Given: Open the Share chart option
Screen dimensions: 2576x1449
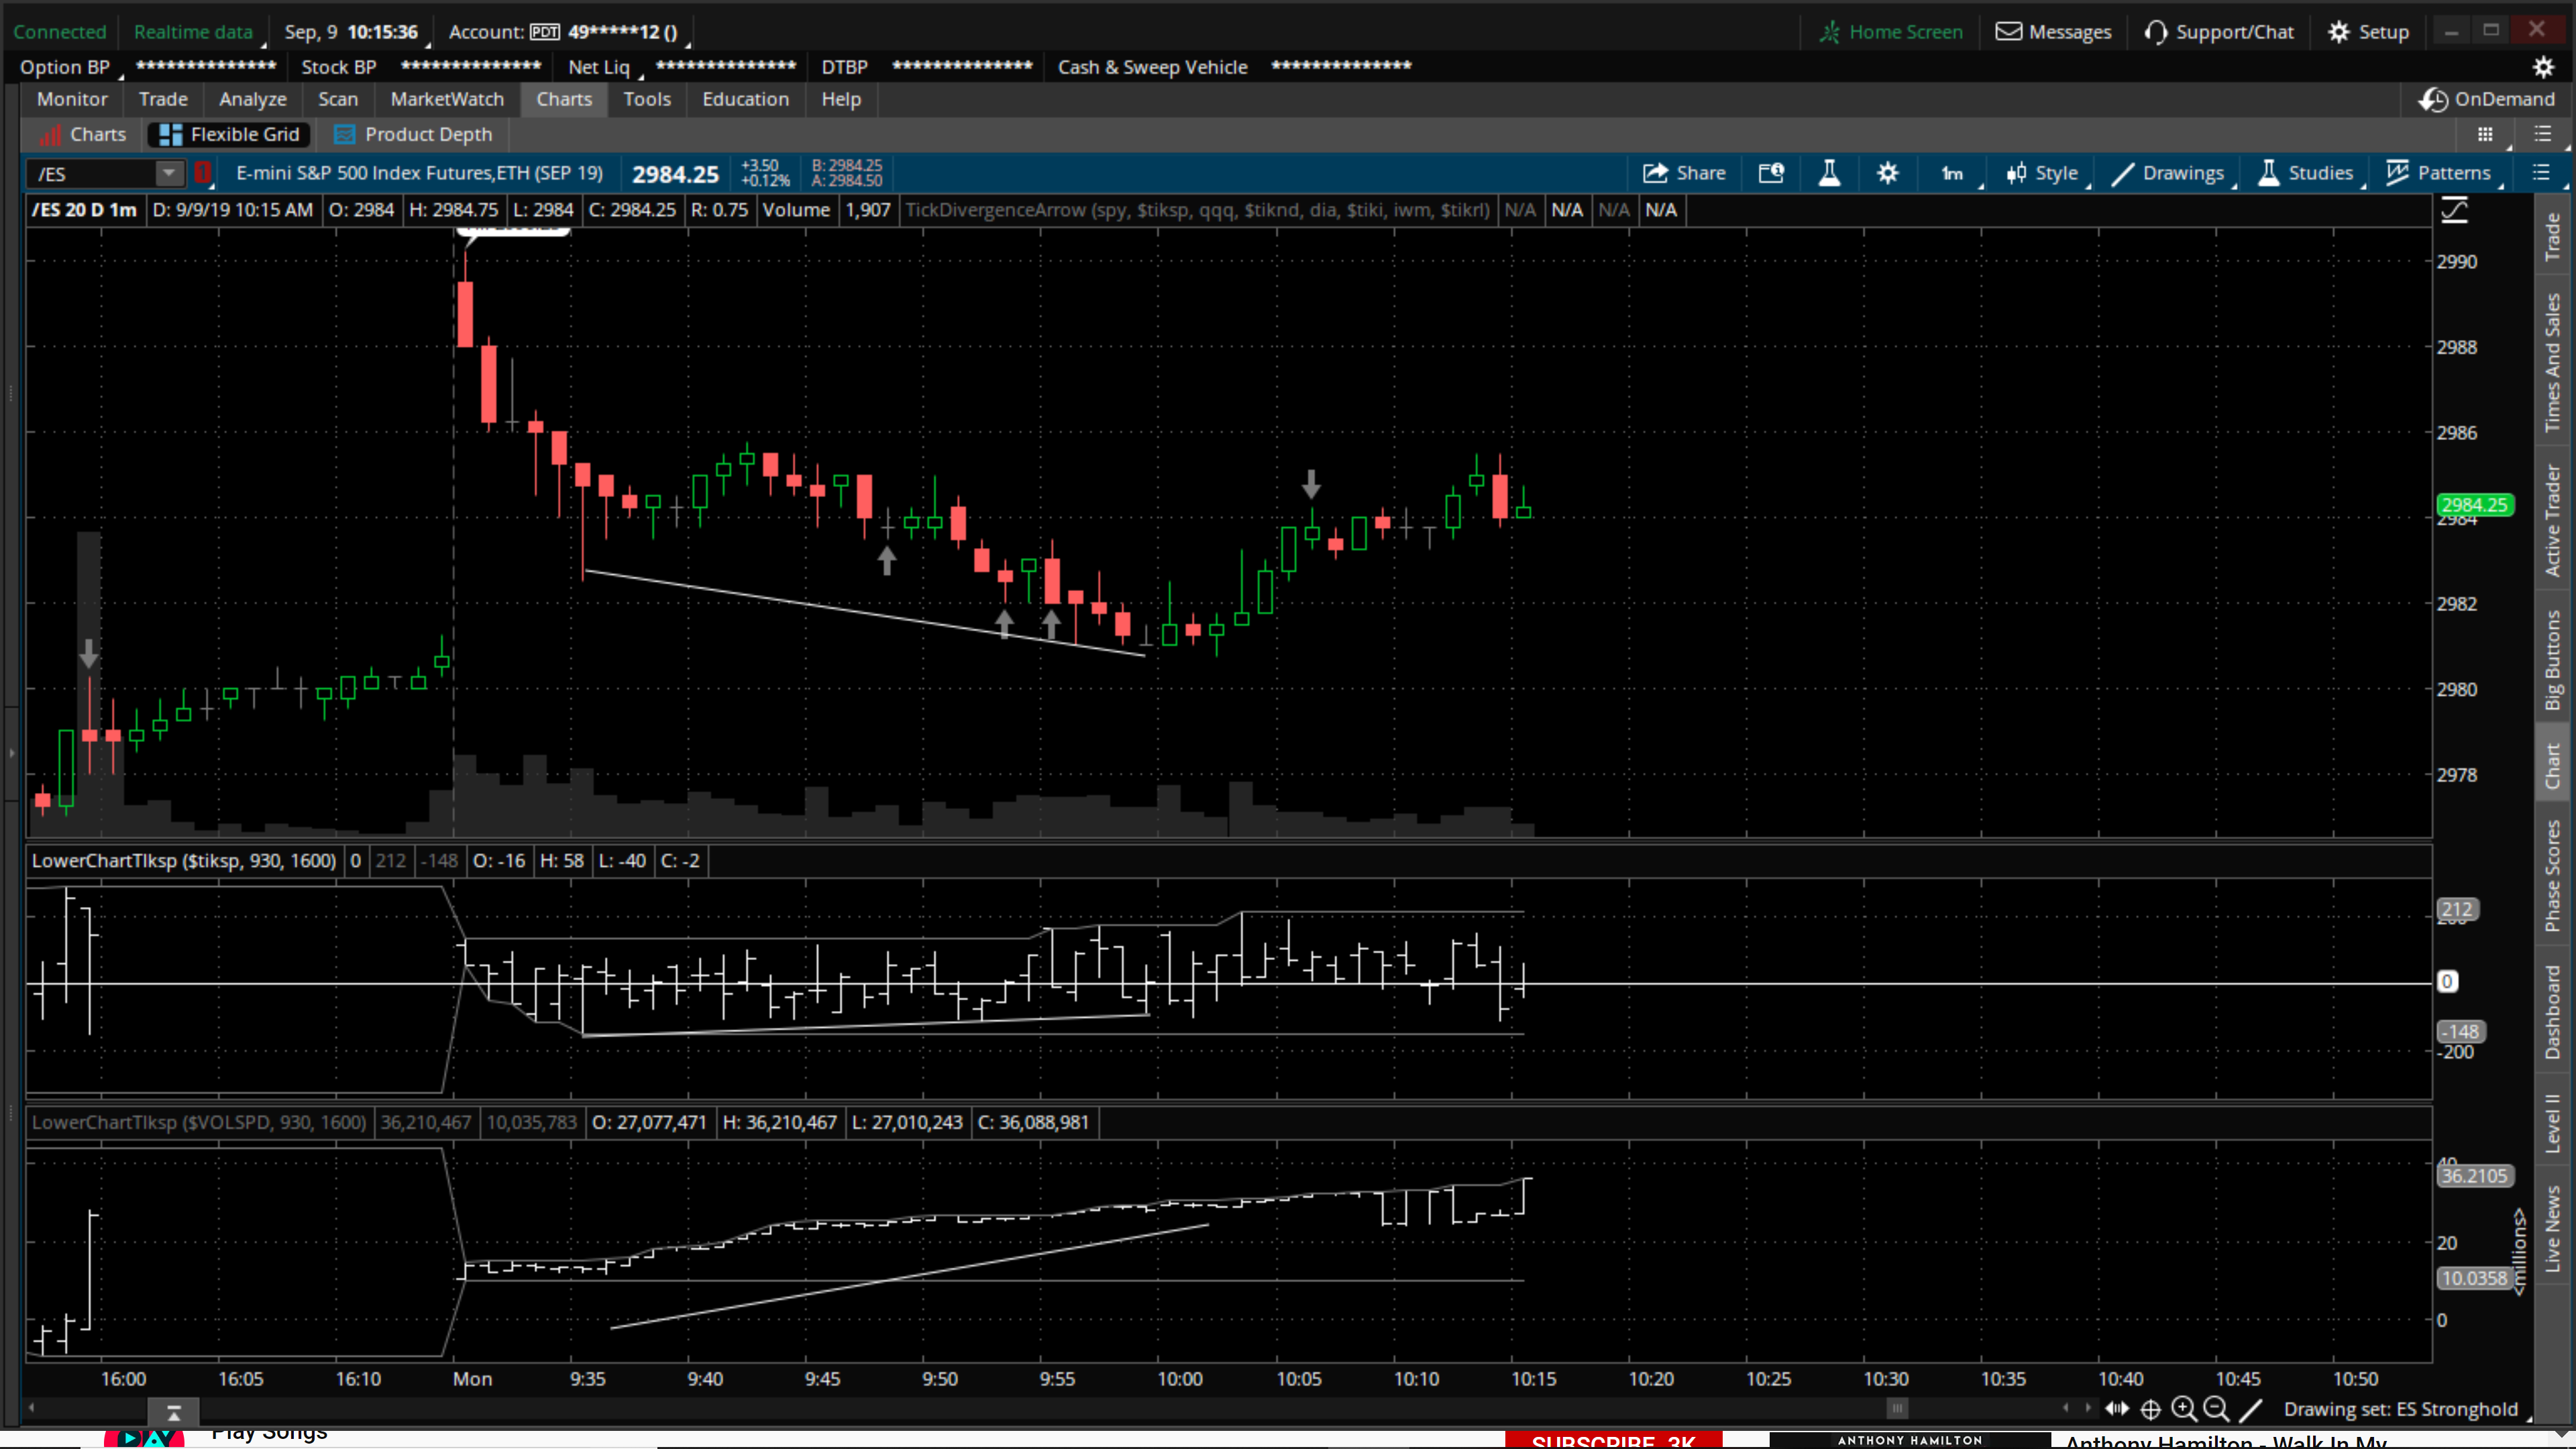Looking at the screenshot, I should pyautogui.click(x=1684, y=173).
